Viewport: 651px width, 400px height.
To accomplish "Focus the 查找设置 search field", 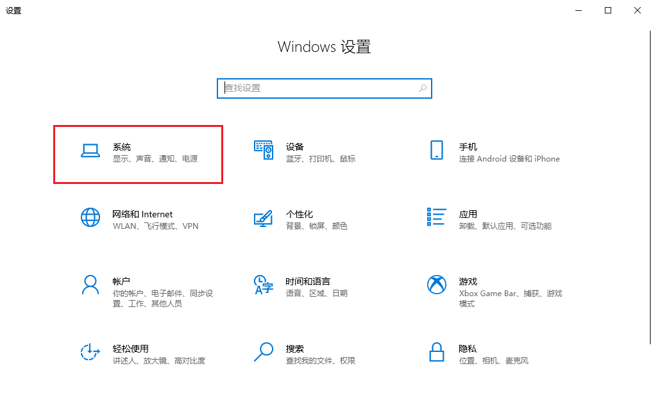I will pyautogui.click(x=325, y=88).
